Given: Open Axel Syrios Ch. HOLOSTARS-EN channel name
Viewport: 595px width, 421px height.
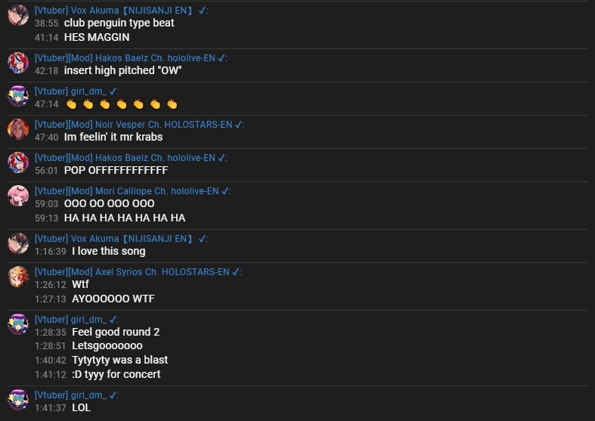Looking at the screenshot, I should (162, 272).
